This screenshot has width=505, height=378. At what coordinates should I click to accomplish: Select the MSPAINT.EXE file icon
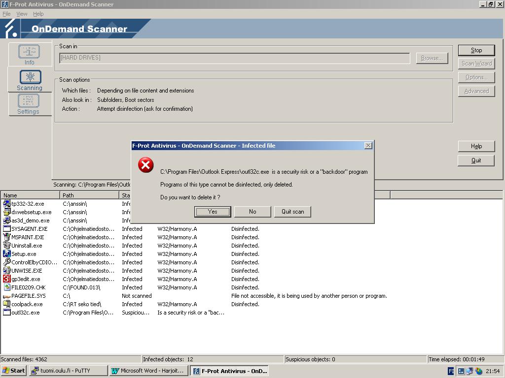(x=7, y=237)
